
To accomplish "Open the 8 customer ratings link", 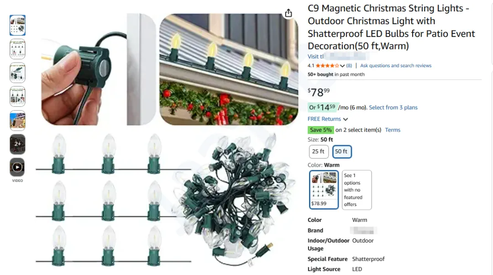I will (349, 65).
